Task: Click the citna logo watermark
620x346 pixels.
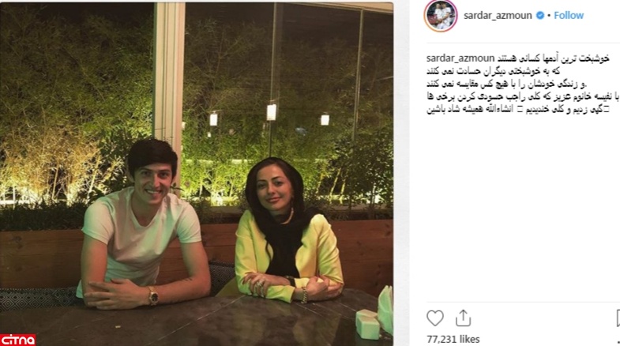Action: pyautogui.click(x=18, y=340)
